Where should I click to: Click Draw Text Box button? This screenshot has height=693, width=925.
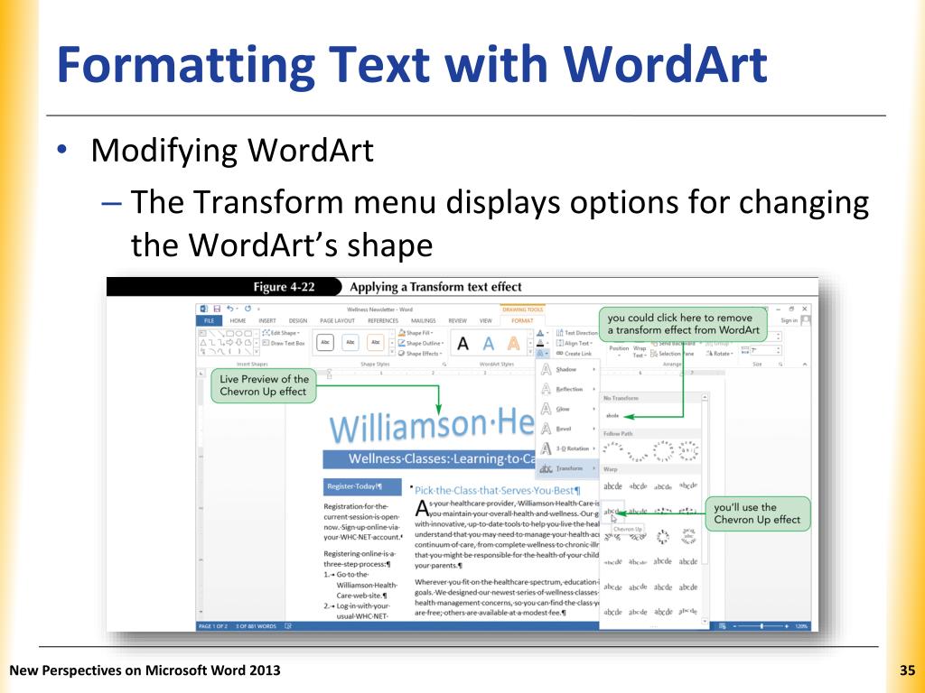[x=284, y=343]
